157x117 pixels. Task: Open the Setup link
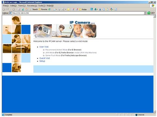pos(42,61)
